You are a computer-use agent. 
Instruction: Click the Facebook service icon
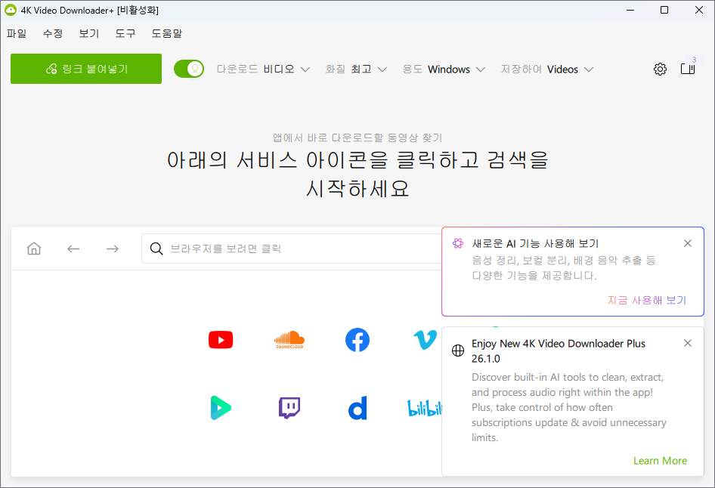[357, 340]
